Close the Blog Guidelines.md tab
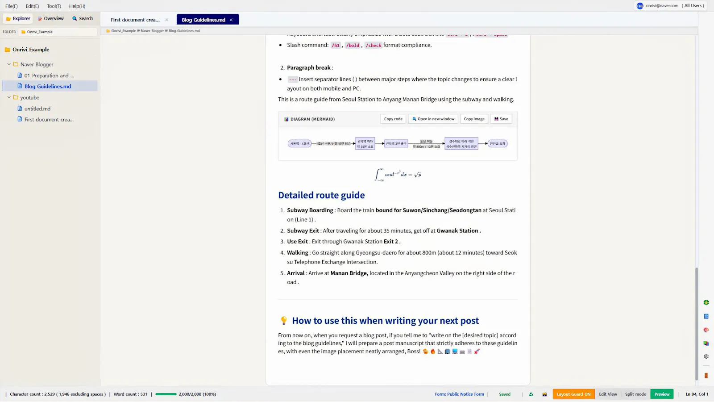714x402 pixels. click(x=231, y=20)
